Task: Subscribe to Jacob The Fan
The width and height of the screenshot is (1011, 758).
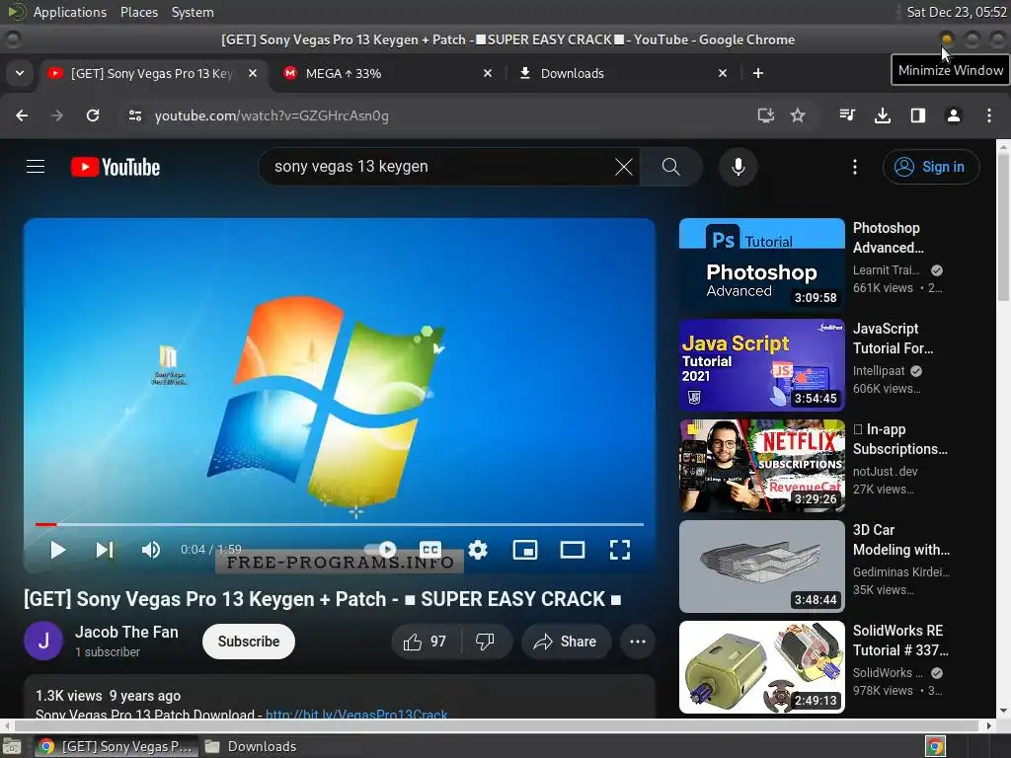Action: point(249,642)
